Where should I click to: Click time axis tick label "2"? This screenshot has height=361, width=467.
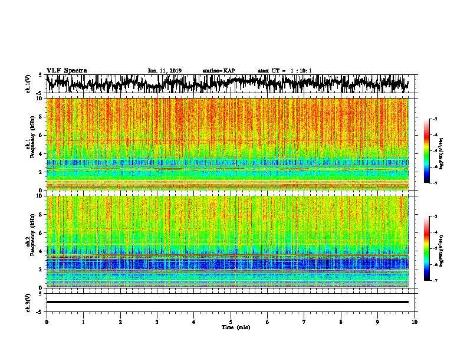point(120,321)
